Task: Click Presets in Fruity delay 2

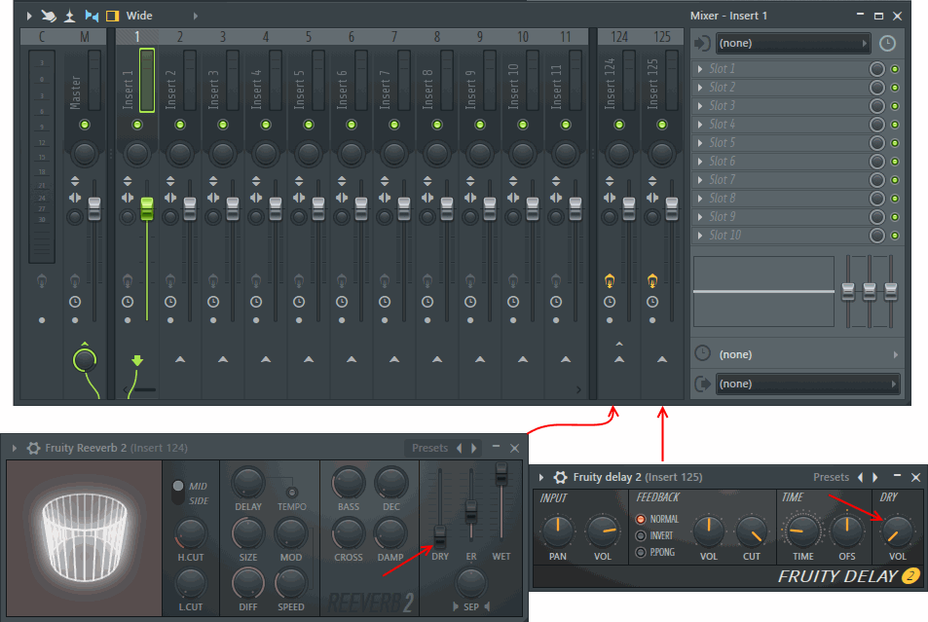Action: click(x=831, y=477)
